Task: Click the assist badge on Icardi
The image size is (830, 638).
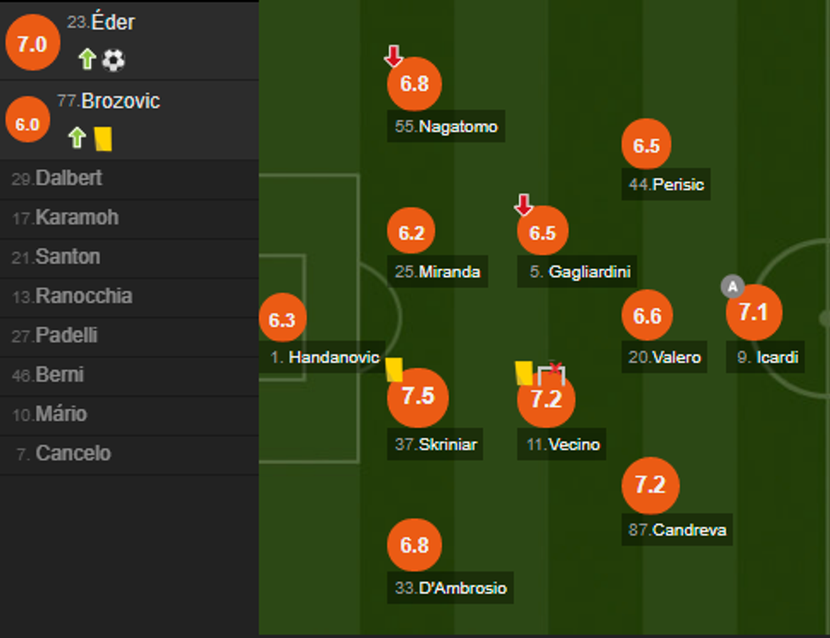Action: click(x=732, y=286)
